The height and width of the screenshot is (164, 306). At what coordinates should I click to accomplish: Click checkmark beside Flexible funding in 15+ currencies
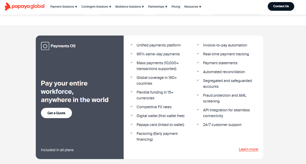pos(131,92)
